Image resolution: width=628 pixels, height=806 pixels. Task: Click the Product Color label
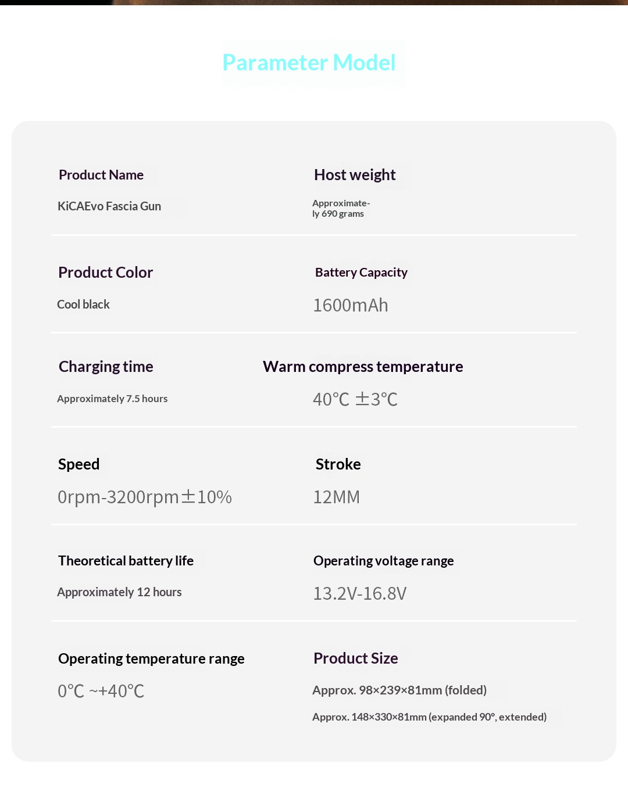pyautogui.click(x=105, y=273)
